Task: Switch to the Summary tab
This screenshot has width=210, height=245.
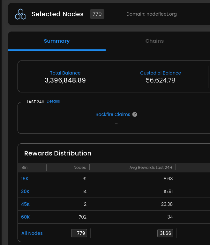Action: coord(57,41)
